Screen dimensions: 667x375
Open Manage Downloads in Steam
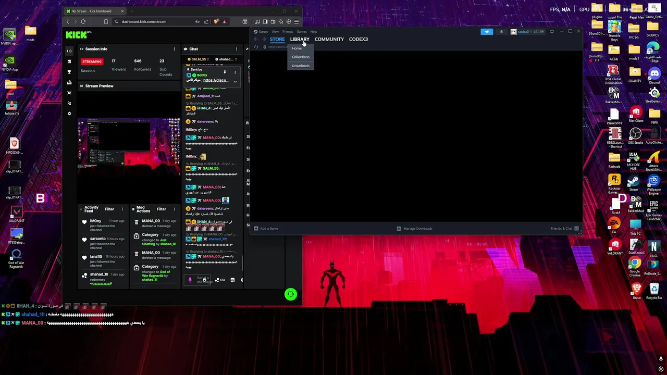415,229
